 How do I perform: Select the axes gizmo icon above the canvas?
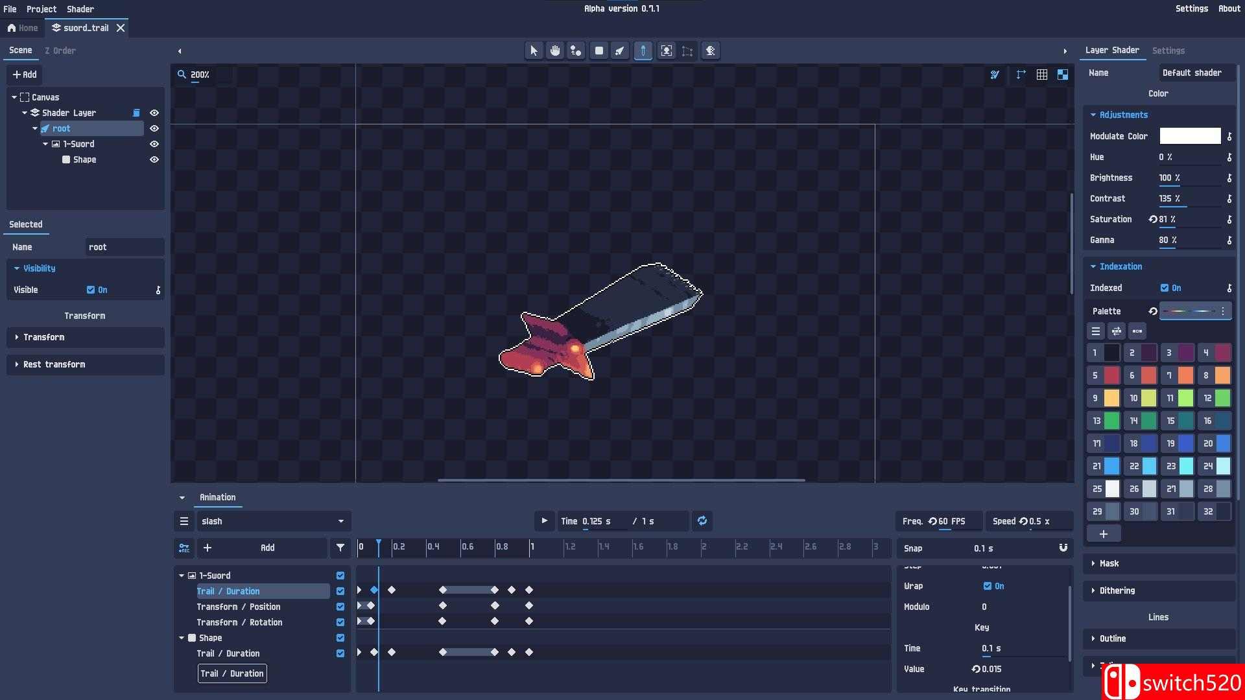(1020, 74)
